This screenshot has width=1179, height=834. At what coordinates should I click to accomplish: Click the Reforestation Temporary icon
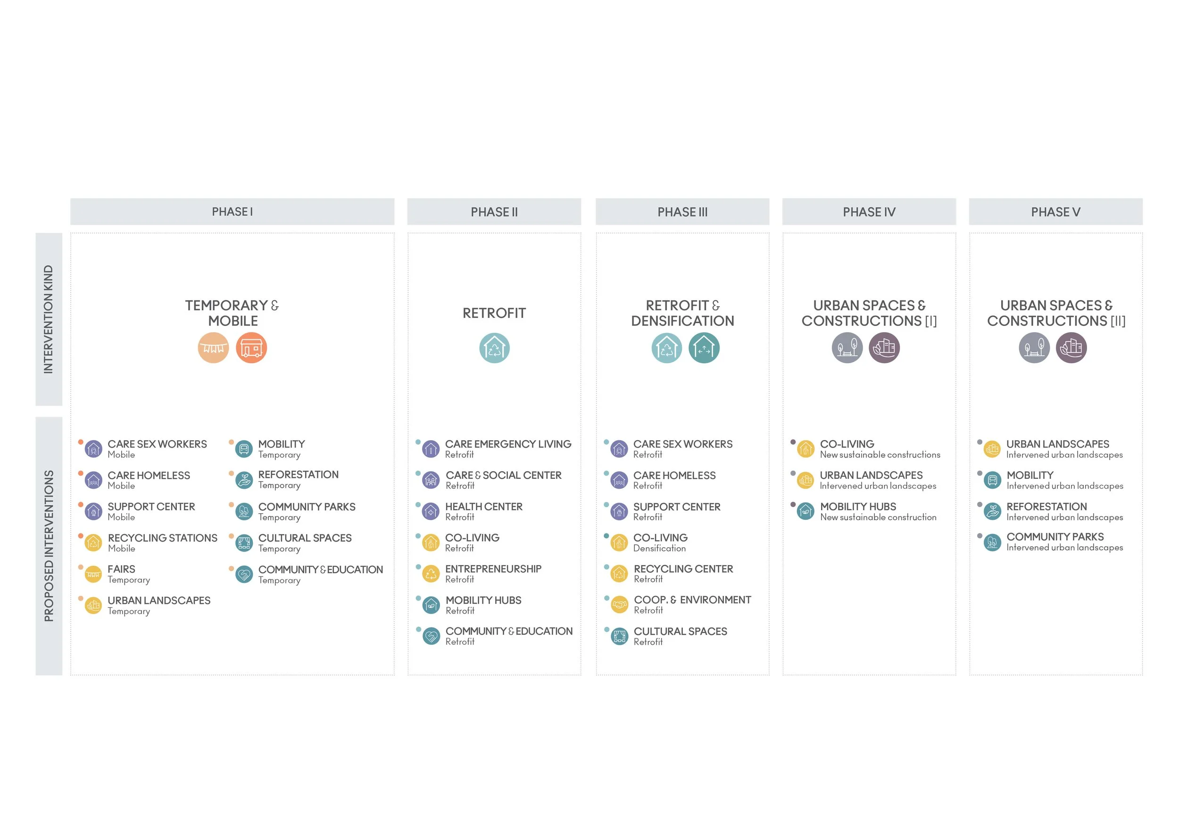244,480
